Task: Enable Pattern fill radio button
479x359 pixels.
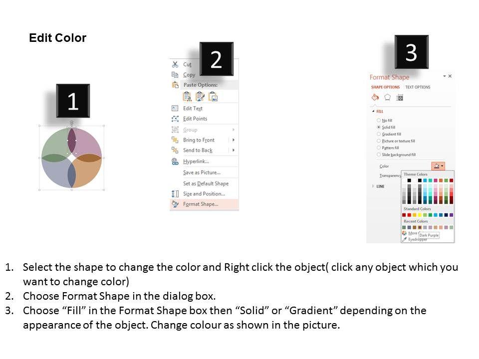Action: (x=379, y=148)
